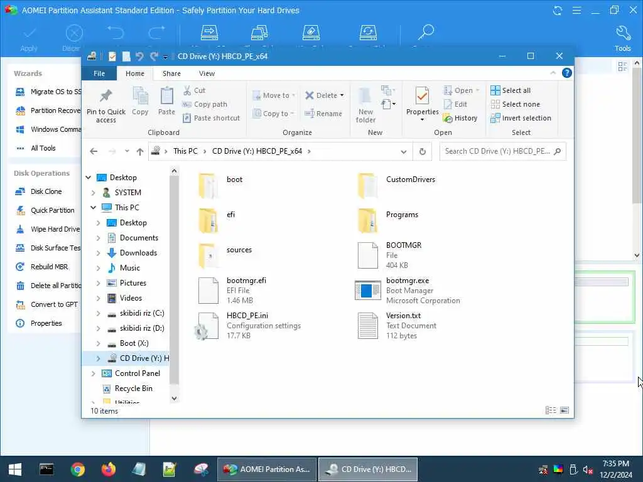Click Pin to Quick access icon

pyautogui.click(x=105, y=96)
